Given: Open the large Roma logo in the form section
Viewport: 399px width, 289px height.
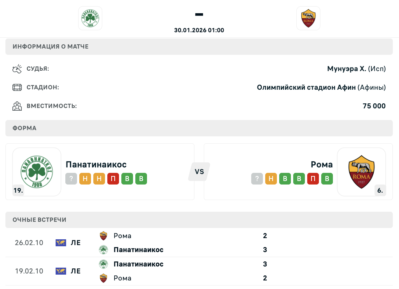Looking at the screenshot, I should click(x=361, y=172).
